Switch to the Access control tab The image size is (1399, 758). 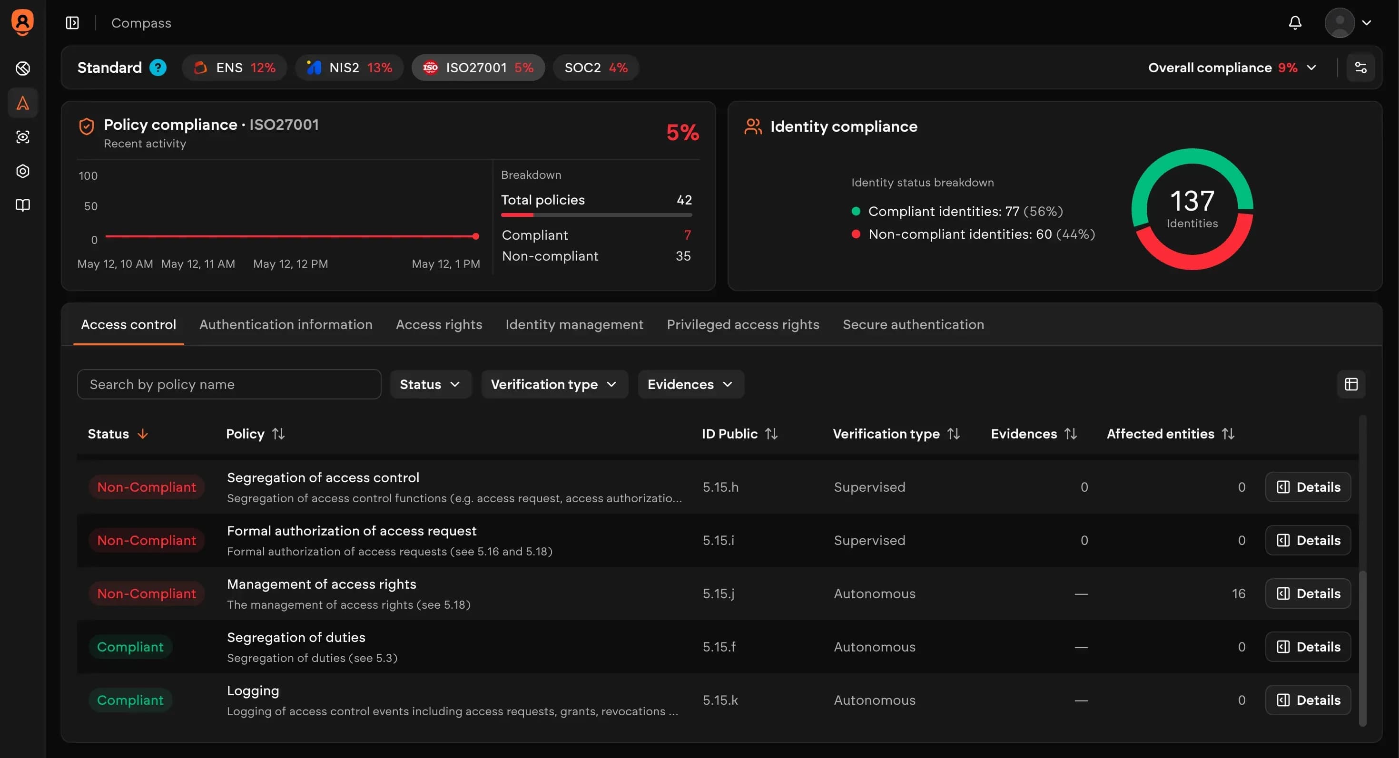[x=128, y=324]
